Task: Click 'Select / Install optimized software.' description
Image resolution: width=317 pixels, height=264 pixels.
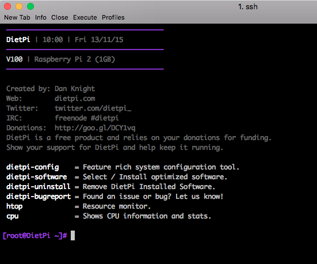Action: [x=155, y=177]
